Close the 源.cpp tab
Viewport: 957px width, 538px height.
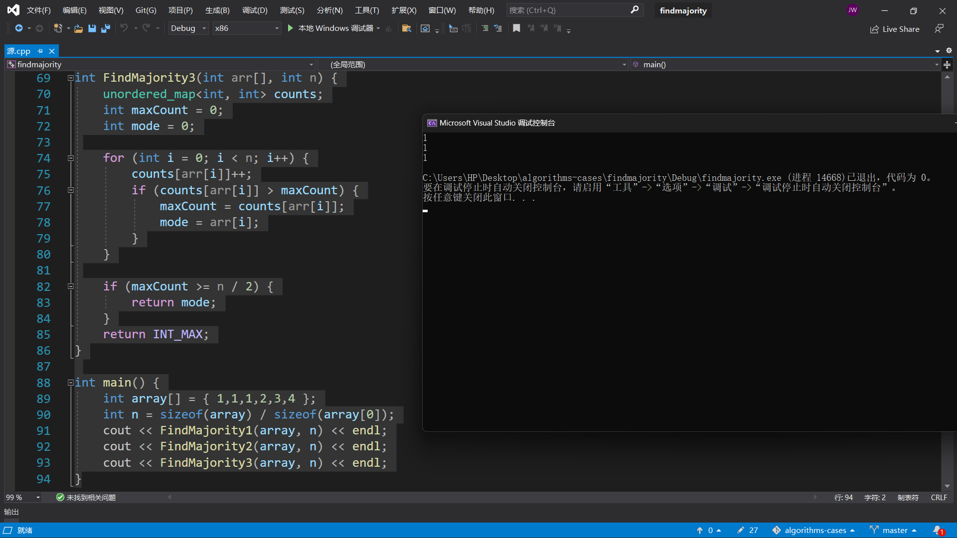pos(51,51)
